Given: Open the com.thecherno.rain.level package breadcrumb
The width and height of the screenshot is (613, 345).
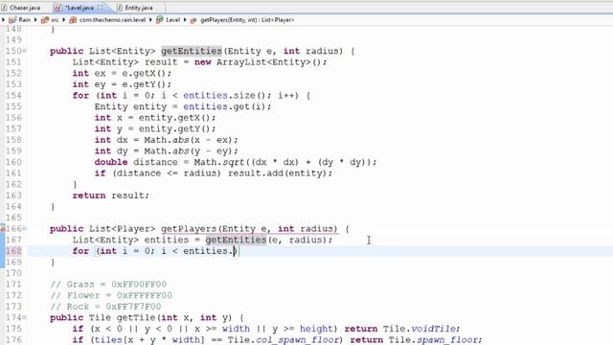Looking at the screenshot, I should 112,19.
